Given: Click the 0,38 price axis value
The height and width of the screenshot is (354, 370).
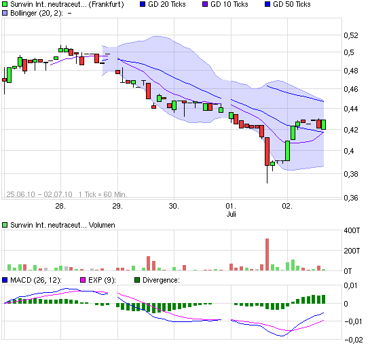Looking at the screenshot, I should point(351,174).
